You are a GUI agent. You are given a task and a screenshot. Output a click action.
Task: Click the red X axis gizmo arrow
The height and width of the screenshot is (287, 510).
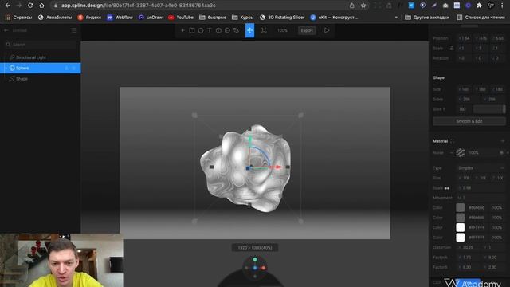pyautogui.click(x=278, y=167)
